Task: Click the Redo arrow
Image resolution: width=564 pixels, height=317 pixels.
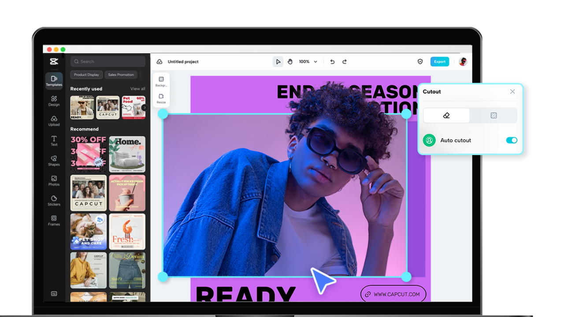Action: (x=345, y=62)
